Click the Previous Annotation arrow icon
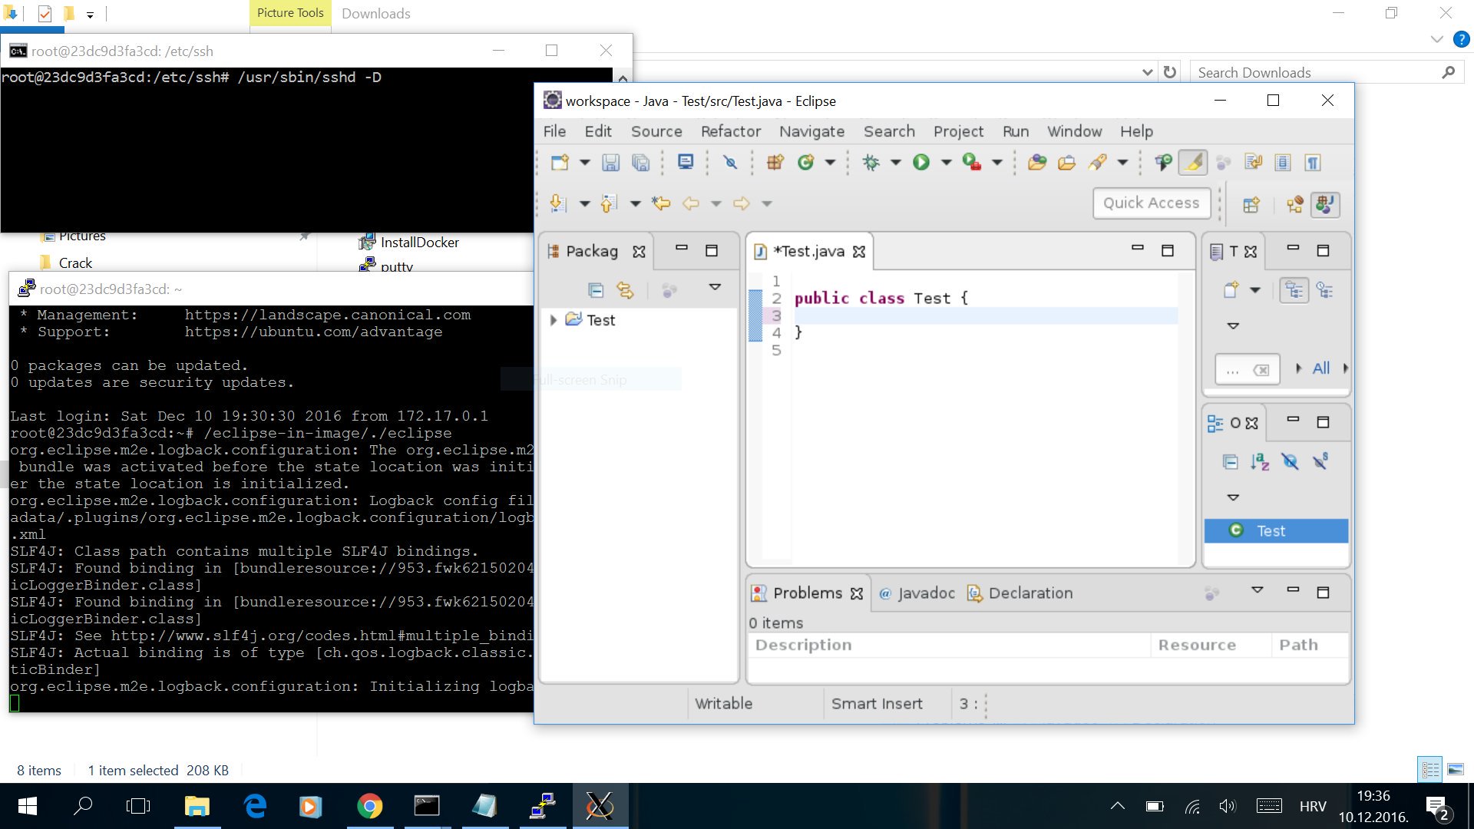This screenshot has width=1474, height=829. coord(609,203)
